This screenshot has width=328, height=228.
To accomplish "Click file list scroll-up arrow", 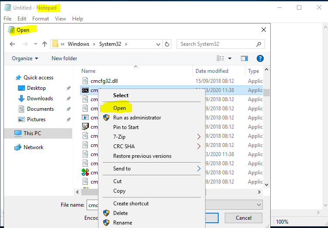I will click(266, 69).
